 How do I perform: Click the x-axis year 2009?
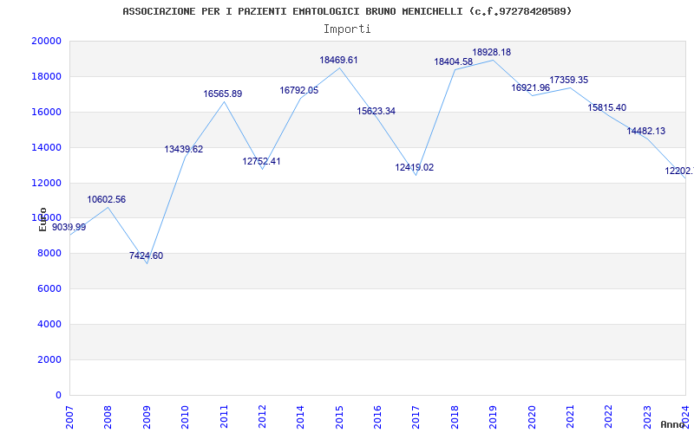click(147, 417)
